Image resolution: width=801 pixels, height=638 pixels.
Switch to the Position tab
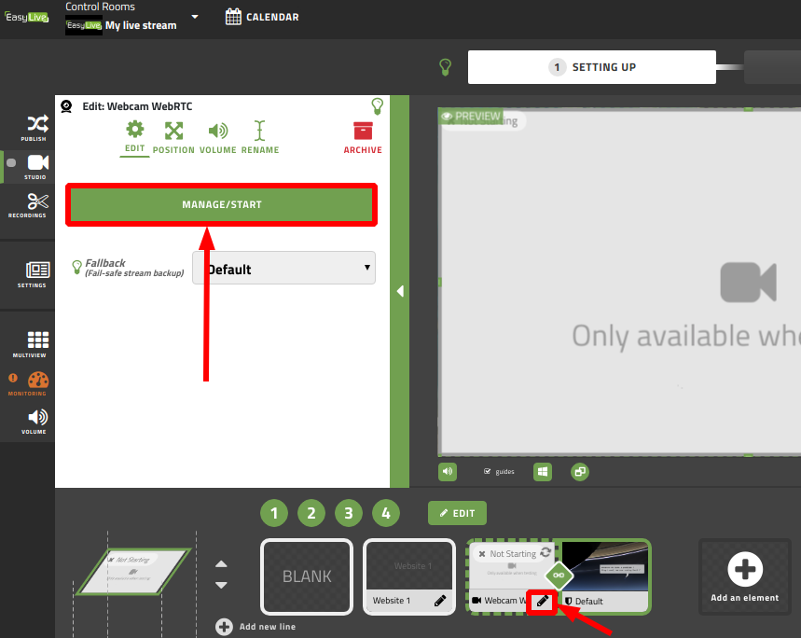[x=173, y=137]
